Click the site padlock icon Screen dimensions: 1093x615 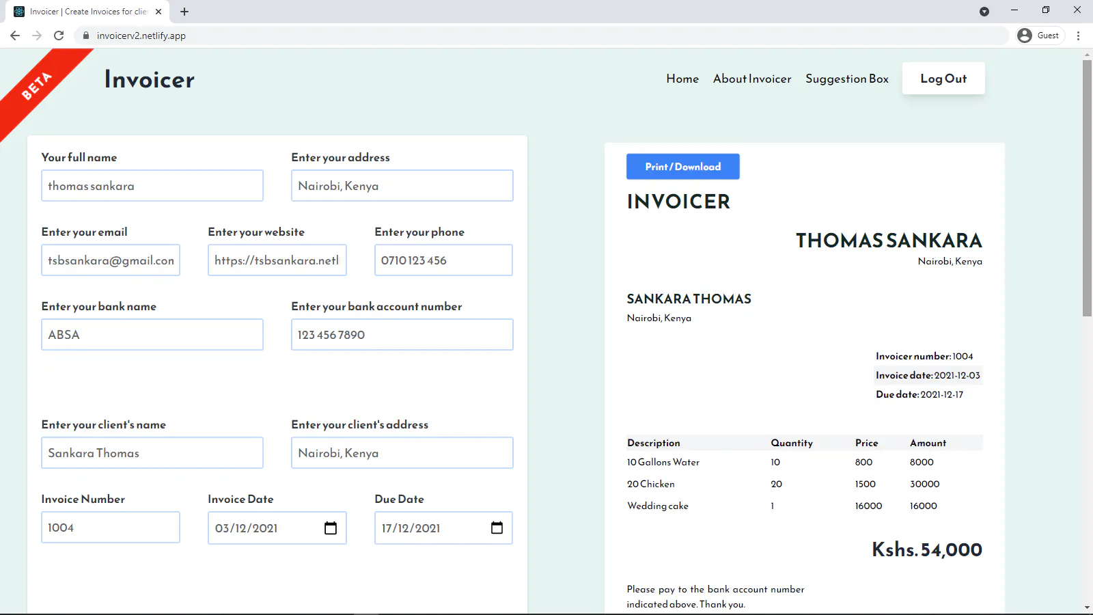point(86,36)
